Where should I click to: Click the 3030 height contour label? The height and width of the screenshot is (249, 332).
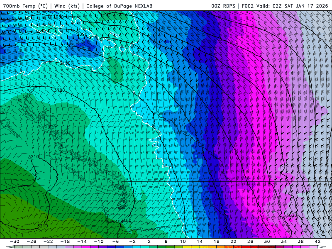pos(292,215)
